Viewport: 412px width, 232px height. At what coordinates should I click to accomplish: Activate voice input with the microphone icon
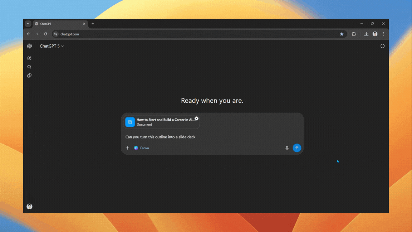(x=287, y=148)
